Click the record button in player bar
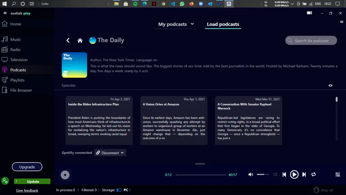Image resolution: width=346 pixels, height=195 pixels. point(65,175)
